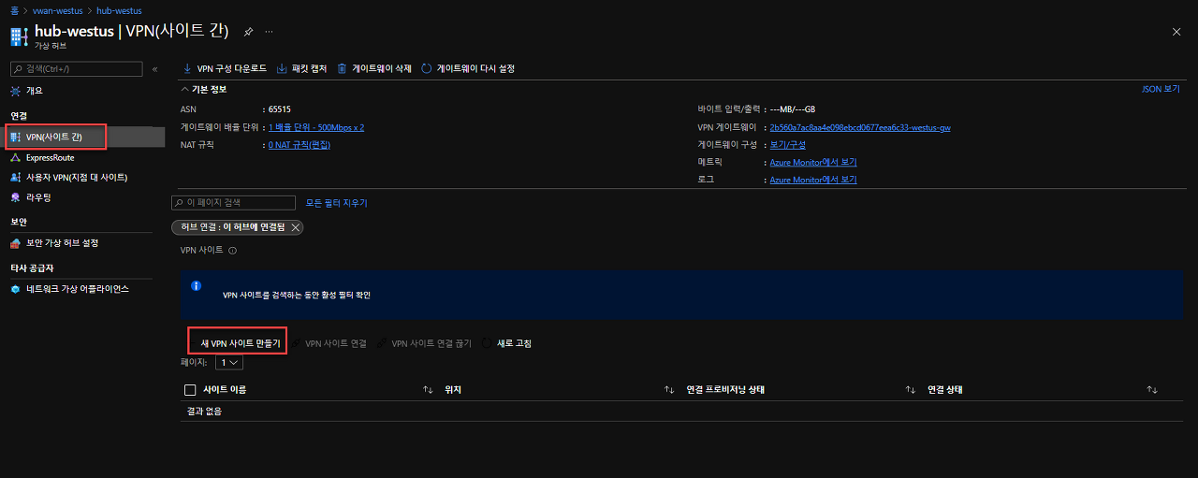Click 패킷 캡처 in toolbar
This screenshot has height=478, width=1198.
(302, 68)
